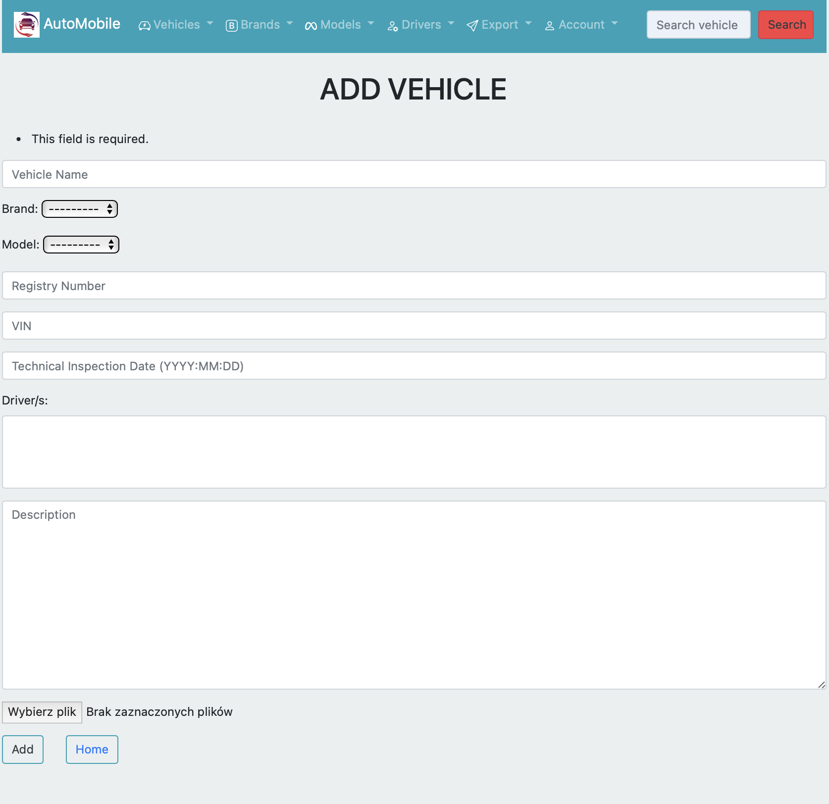829x804 pixels.
Task: Go back via the Home button
Action: [92, 750]
